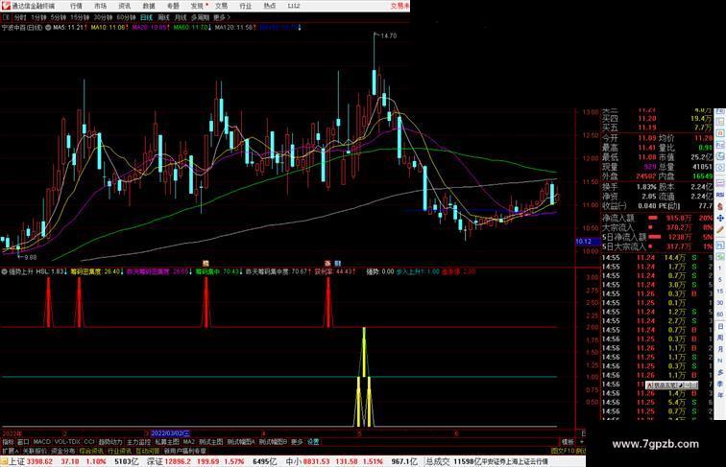
Task: Click the red dollar-sign icon in right toolbar
Action: (720, 206)
